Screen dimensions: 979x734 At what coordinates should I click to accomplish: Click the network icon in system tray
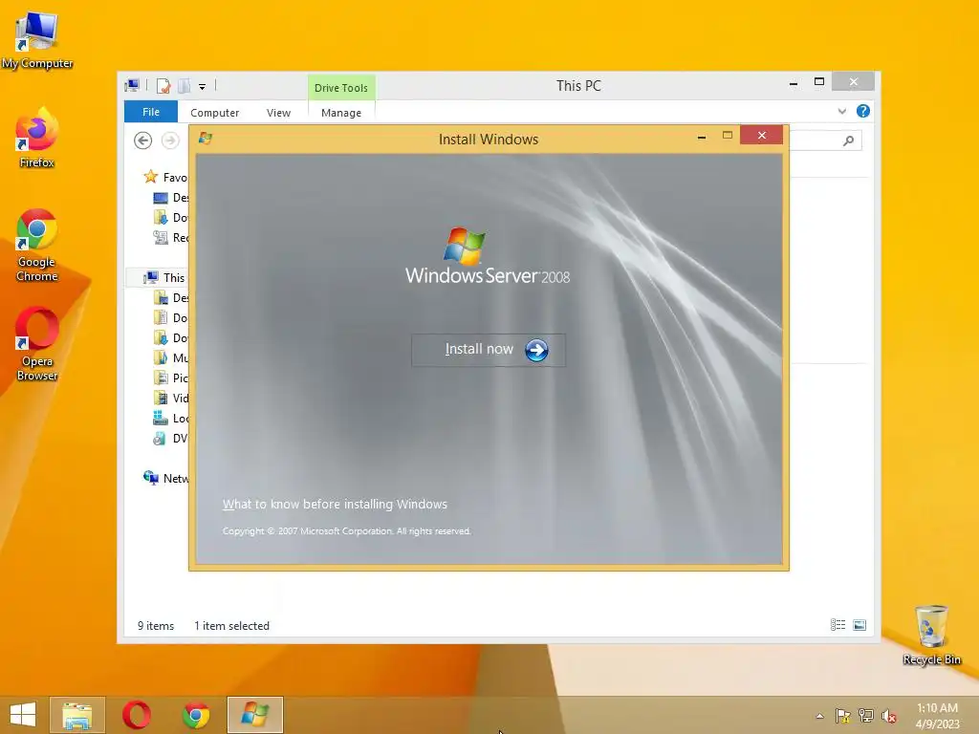pyautogui.click(x=865, y=715)
